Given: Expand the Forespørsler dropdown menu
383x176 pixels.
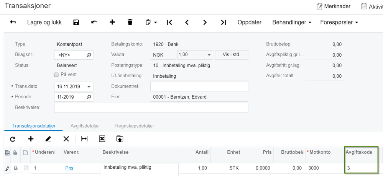Looking at the screenshot, I should [x=339, y=22].
